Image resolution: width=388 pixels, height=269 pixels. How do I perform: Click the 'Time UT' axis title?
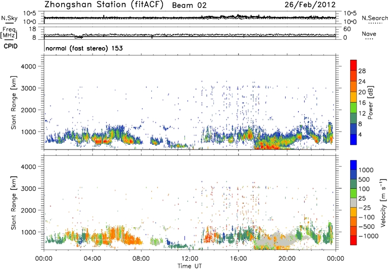190,266
